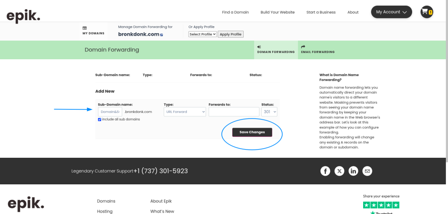
Task: Open the Hosting footer link
Action: pyautogui.click(x=105, y=211)
